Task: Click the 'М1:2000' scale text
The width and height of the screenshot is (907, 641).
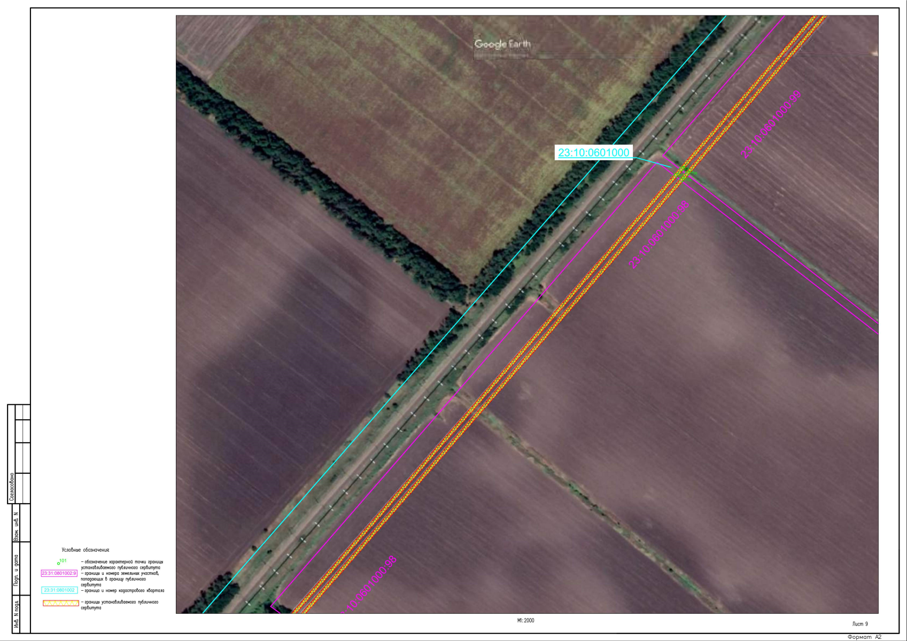Action: pyautogui.click(x=525, y=621)
